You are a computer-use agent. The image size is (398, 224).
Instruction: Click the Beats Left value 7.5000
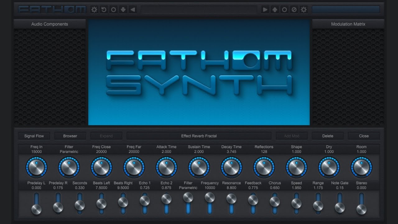[x=101, y=188]
